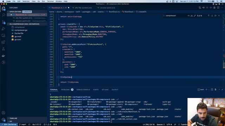Click the main branch in the status bar
The height and width of the screenshot is (126, 225).
22,125
